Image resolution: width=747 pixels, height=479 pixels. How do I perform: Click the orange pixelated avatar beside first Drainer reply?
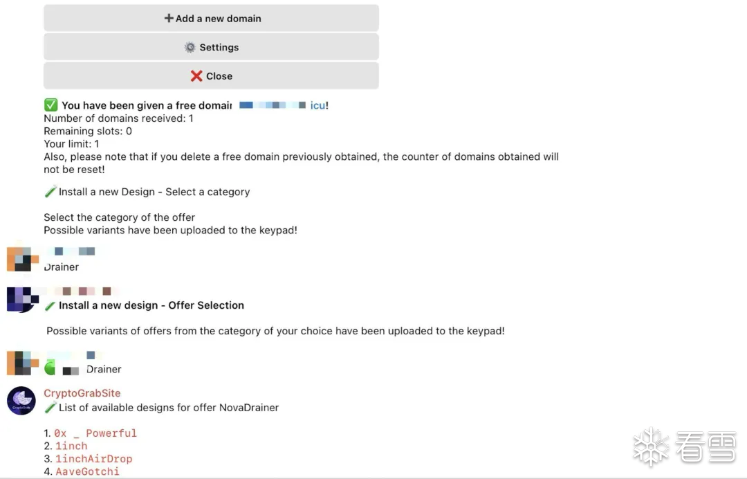(22, 259)
